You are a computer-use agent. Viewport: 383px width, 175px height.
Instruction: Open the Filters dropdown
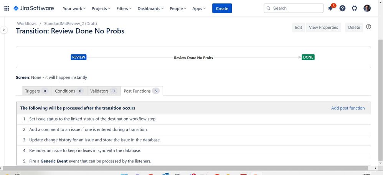[x=124, y=8]
